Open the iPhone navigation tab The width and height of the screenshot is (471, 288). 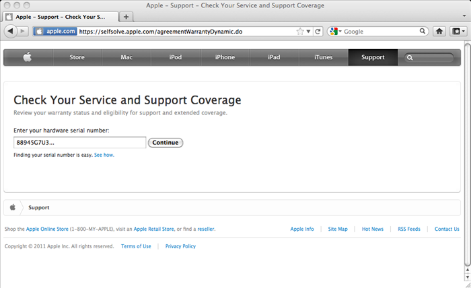coord(225,57)
